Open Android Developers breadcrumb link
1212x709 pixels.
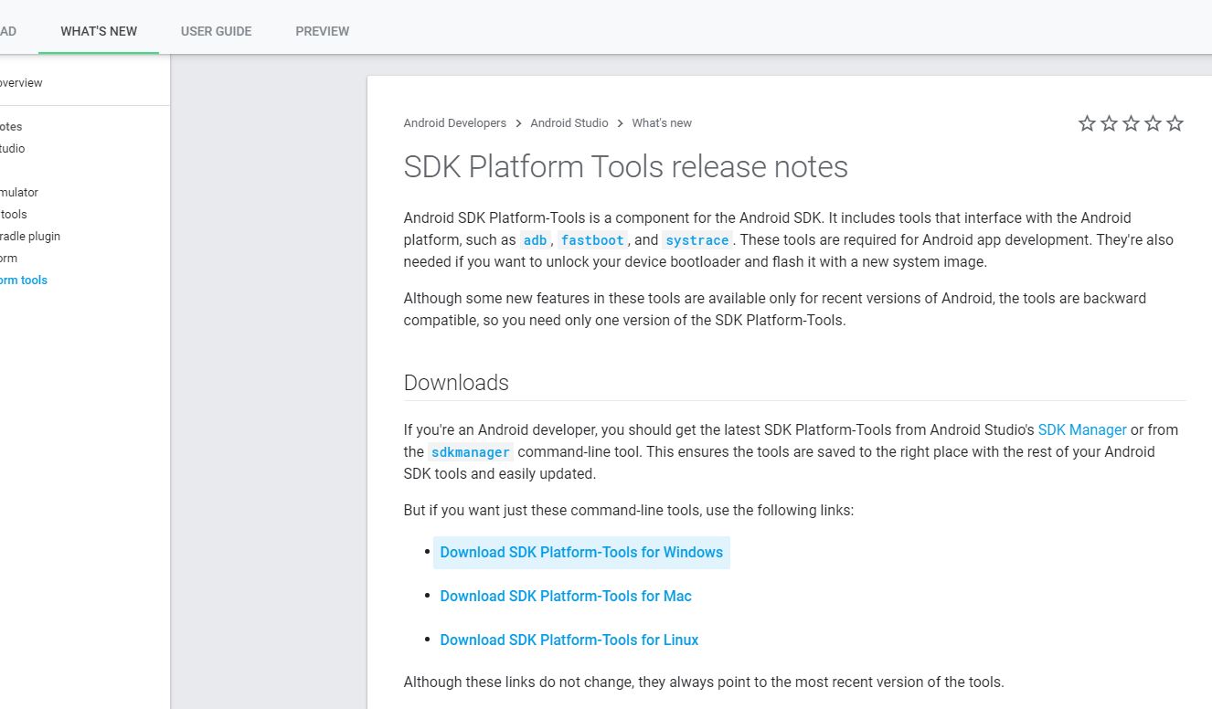pos(455,123)
